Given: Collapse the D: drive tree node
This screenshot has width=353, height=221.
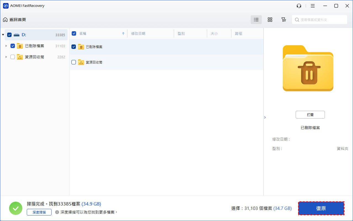Looking at the screenshot, I should [3, 35].
